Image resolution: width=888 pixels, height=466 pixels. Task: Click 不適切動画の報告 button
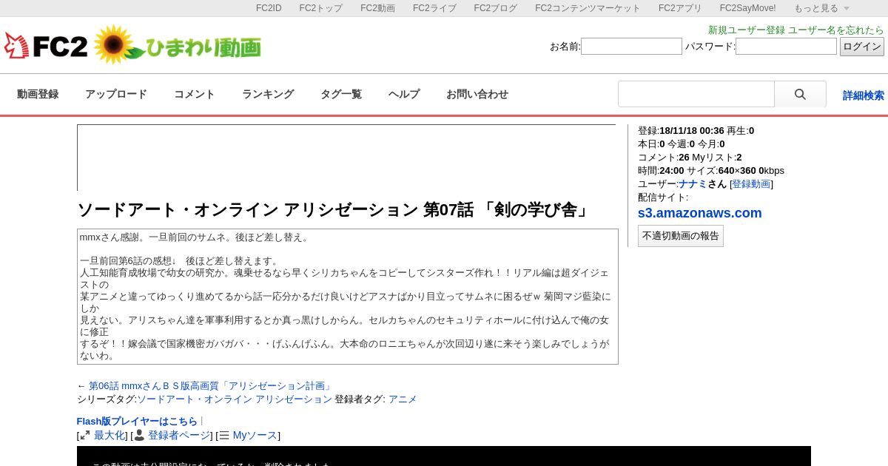click(x=681, y=236)
